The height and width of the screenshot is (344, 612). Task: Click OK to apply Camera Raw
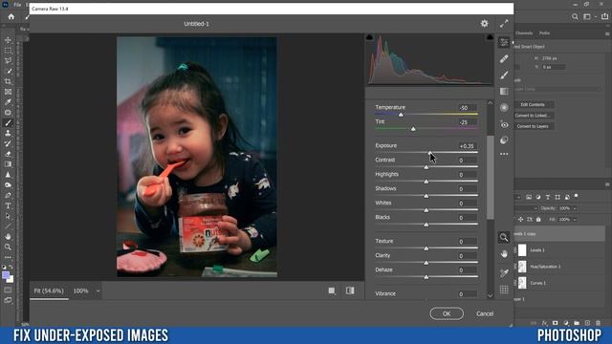click(x=447, y=313)
